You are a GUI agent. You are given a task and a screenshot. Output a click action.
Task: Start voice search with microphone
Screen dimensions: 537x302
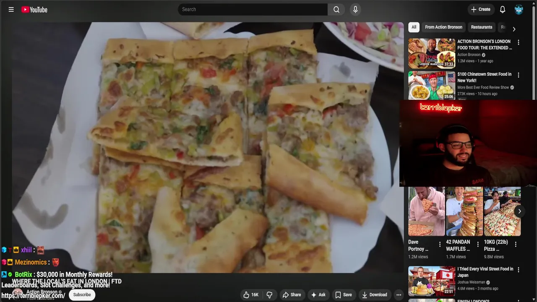tap(355, 9)
